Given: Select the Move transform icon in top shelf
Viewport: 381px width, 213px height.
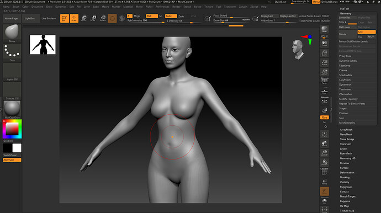Looking at the screenshot, I should [83, 18].
